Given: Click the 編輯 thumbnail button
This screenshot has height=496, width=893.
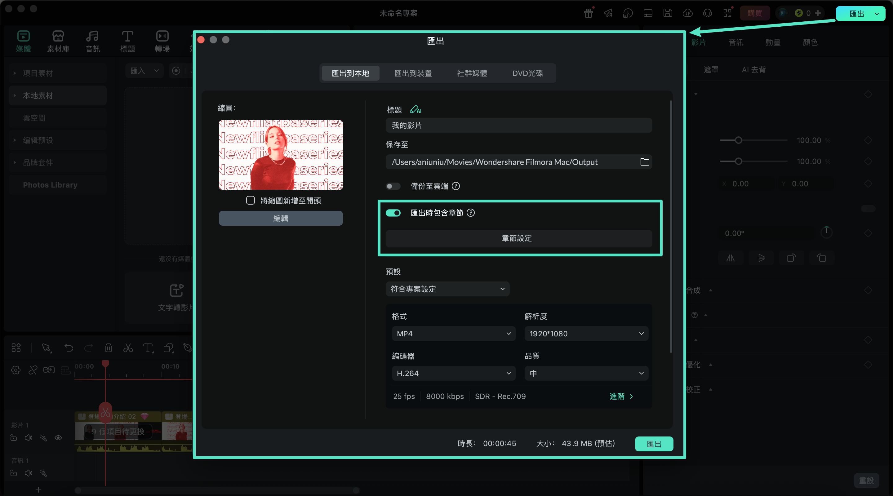Looking at the screenshot, I should pos(281,218).
